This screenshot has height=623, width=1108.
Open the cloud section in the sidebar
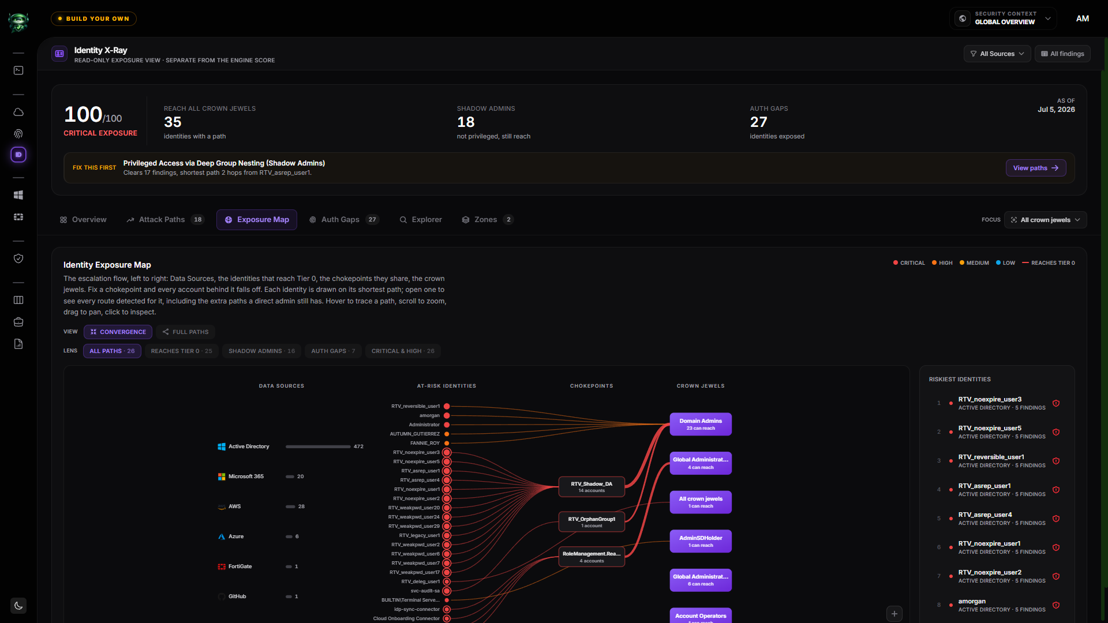pos(18,112)
